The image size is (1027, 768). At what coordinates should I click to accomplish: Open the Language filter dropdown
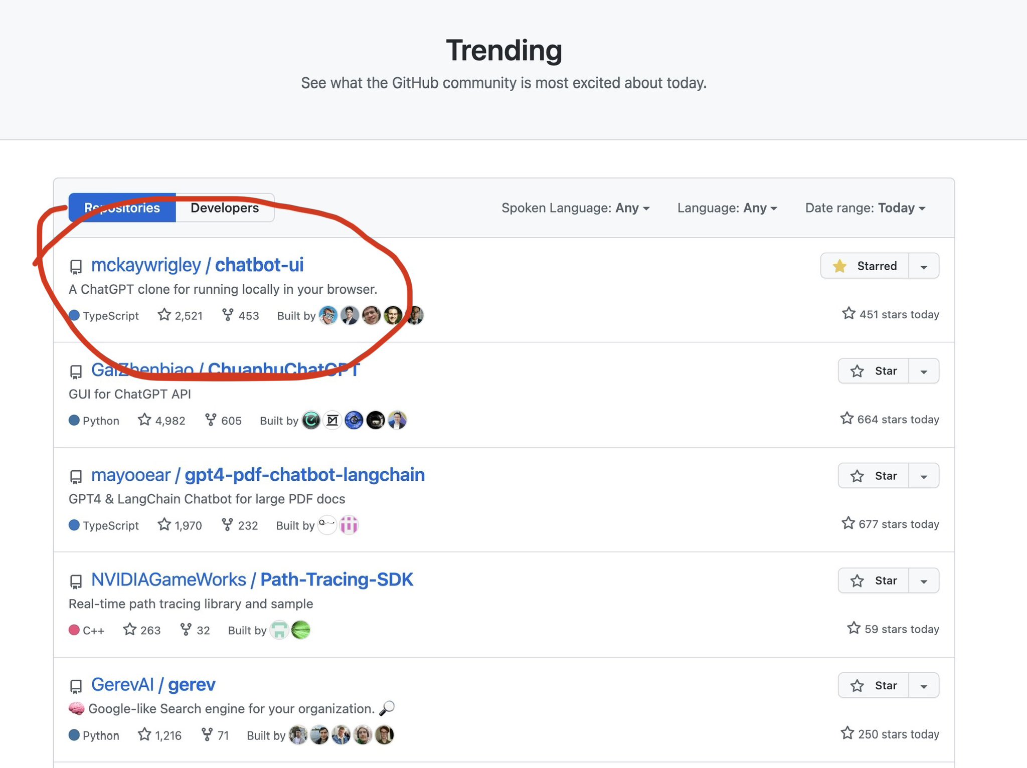tap(727, 208)
